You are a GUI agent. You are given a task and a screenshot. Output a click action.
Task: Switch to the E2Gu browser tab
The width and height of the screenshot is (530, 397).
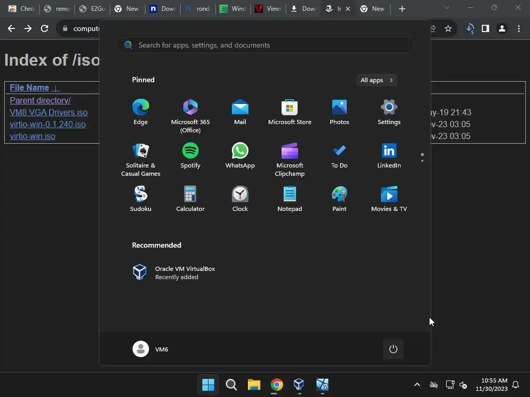(92, 9)
